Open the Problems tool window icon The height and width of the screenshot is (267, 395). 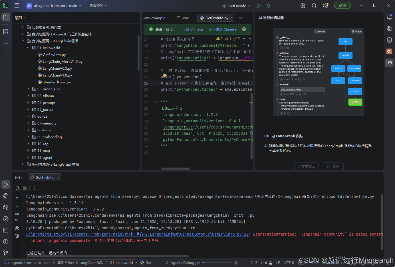(6, 242)
